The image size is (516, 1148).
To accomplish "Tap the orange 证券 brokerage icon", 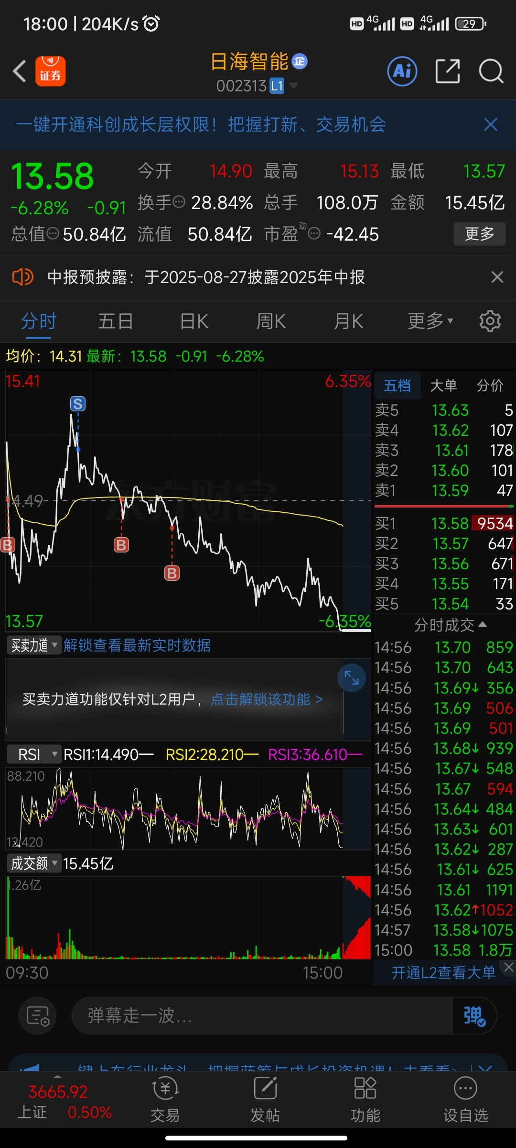I will click(x=50, y=71).
